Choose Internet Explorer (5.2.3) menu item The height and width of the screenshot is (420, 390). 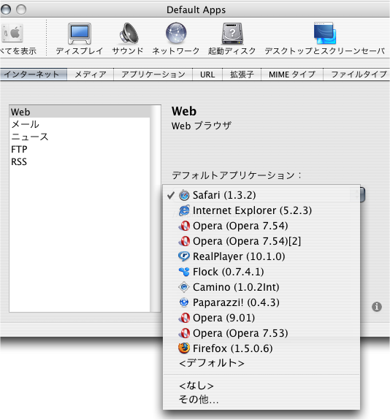pos(261,210)
